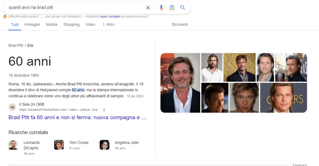
Task: Open the dark slicked-hair Brad Pitt photo
Action: coord(215,98)
